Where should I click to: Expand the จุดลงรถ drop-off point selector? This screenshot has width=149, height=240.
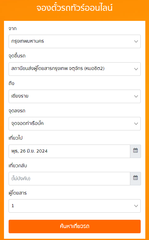[74, 124]
